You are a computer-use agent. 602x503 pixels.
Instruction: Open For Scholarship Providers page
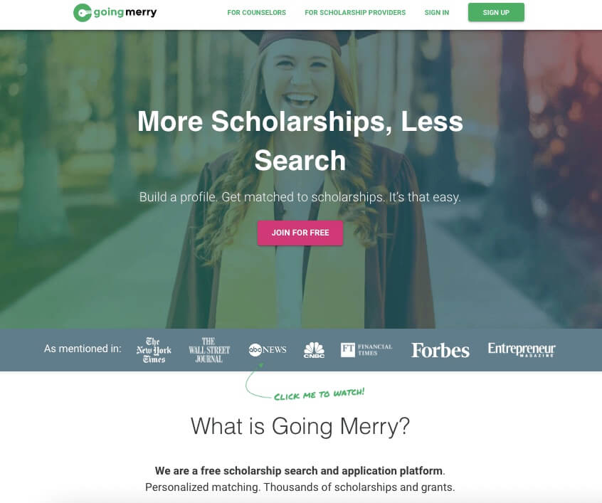pyautogui.click(x=355, y=13)
